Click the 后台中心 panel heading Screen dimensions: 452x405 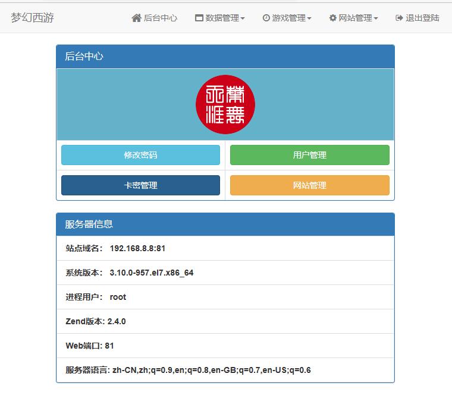coord(225,56)
